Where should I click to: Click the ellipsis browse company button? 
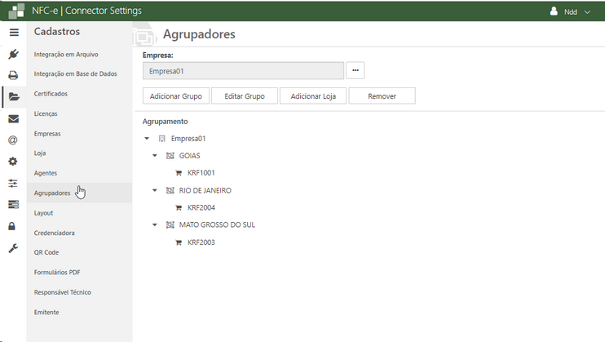(355, 70)
